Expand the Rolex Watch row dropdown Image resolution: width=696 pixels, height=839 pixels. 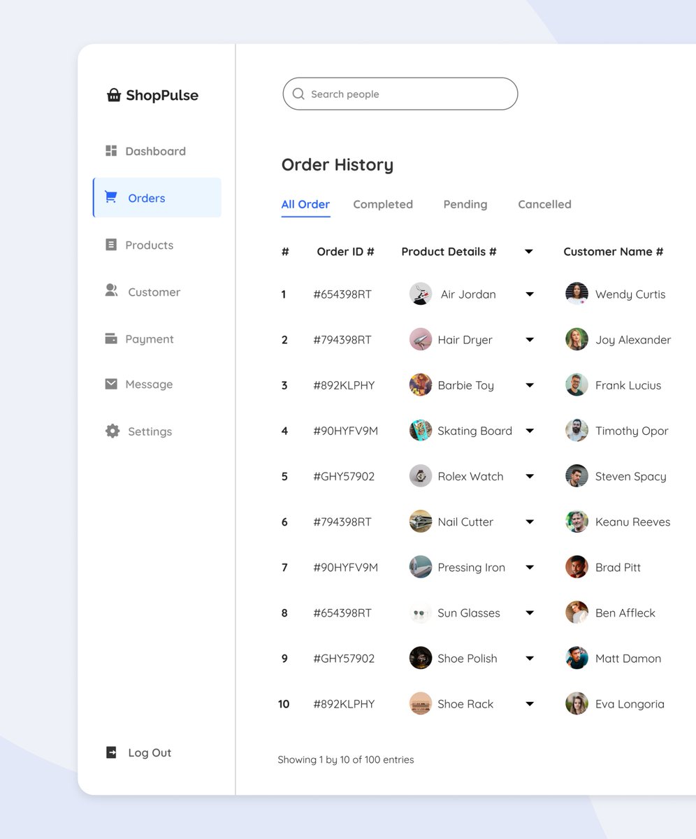pos(530,476)
